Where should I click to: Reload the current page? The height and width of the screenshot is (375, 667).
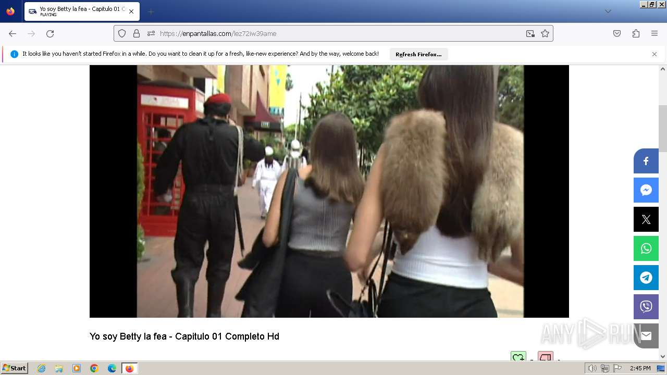pos(50,33)
